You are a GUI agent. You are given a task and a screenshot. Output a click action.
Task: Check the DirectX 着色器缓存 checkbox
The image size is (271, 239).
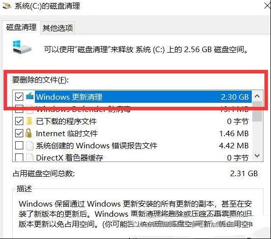[x=19, y=157]
